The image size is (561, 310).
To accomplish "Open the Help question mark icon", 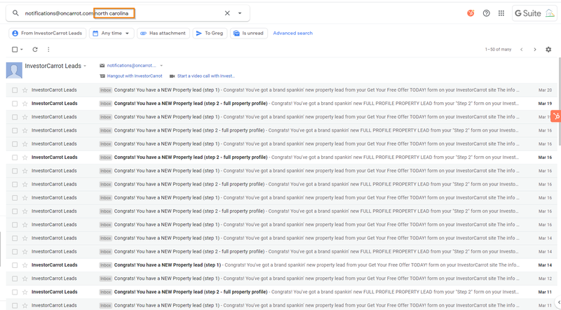I will pos(486,13).
